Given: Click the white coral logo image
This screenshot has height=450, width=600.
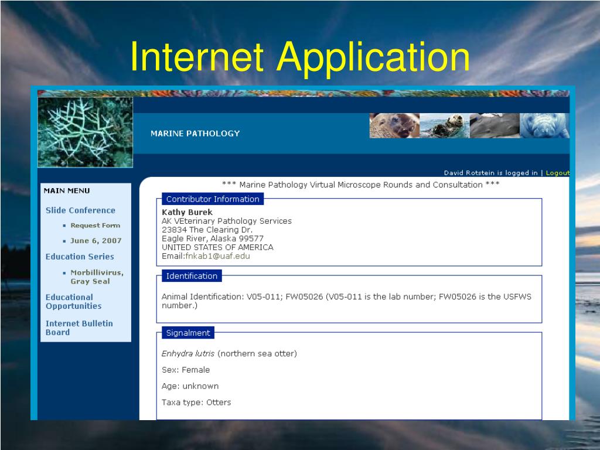Looking at the screenshot, I should click(x=86, y=132).
